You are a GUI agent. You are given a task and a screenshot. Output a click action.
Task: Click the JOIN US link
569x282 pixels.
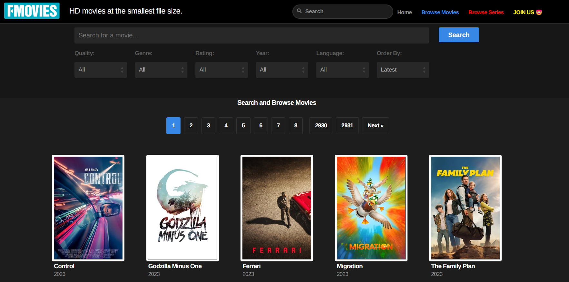tap(527, 12)
